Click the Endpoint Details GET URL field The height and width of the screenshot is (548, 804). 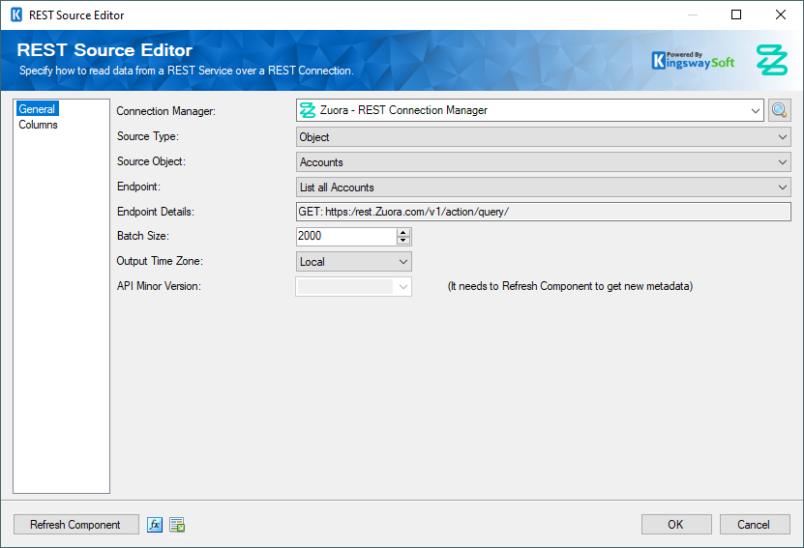[543, 212]
